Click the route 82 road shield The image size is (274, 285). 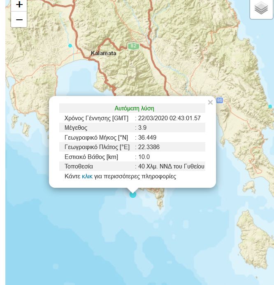pyautogui.click(x=132, y=46)
